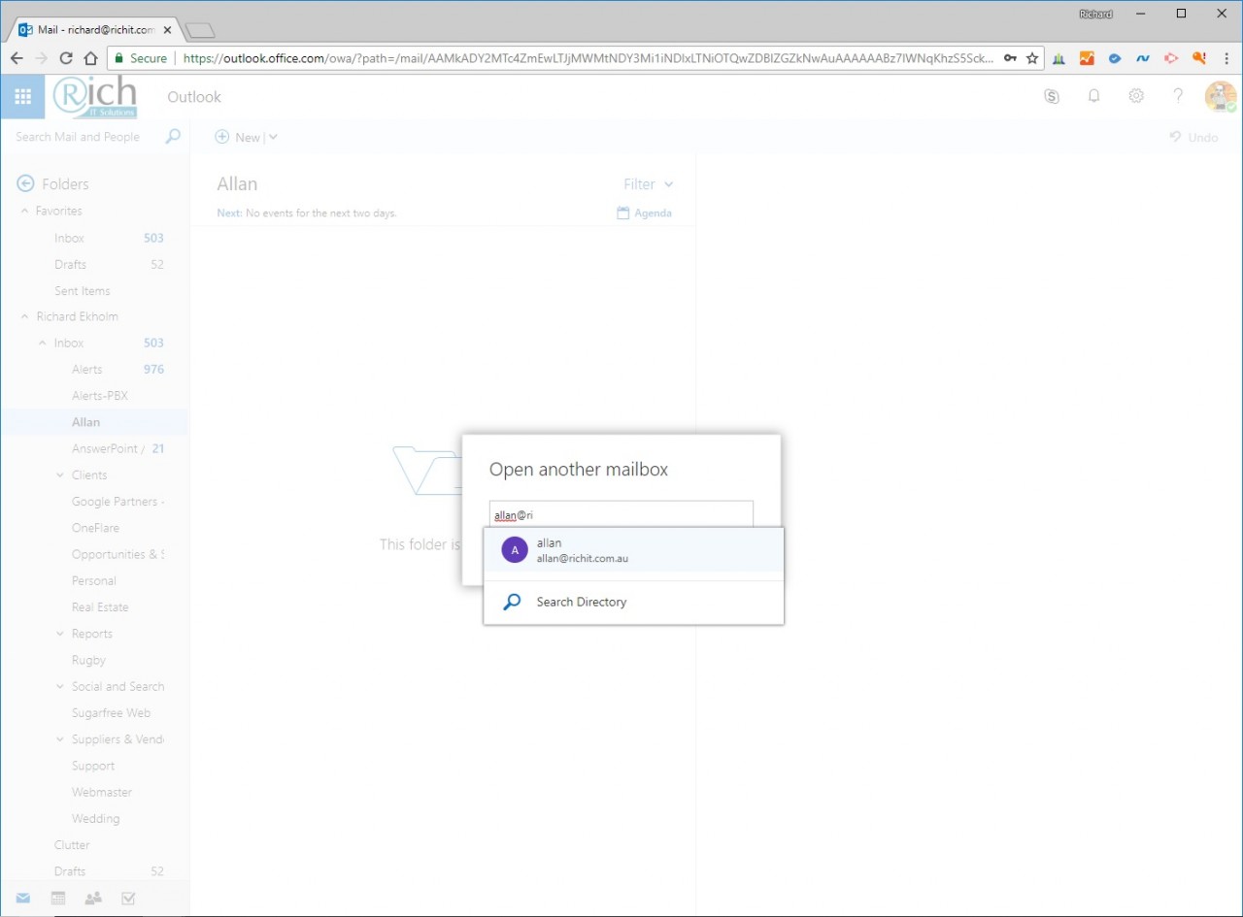Click the saved password key icon
Image resolution: width=1243 pixels, height=917 pixels.
pyautogui.click(x=1010, y=58)
